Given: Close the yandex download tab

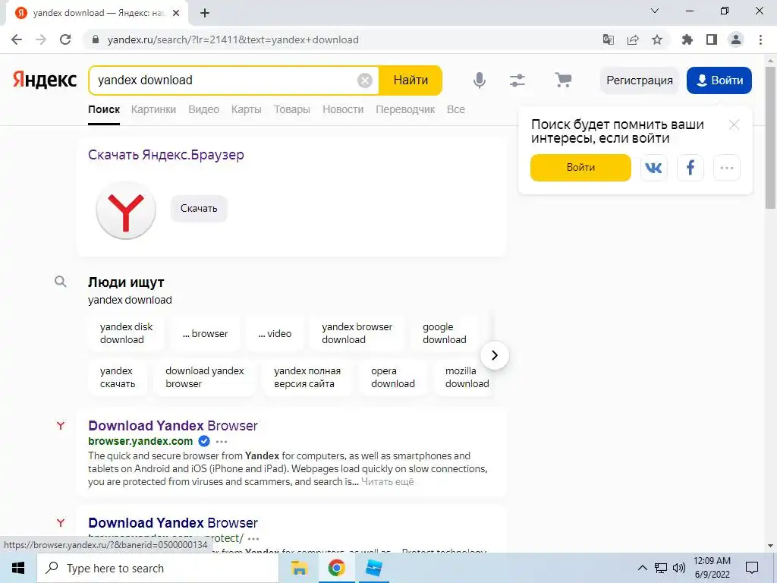Looking at the screenshot, I should click(x=175, y=13).
